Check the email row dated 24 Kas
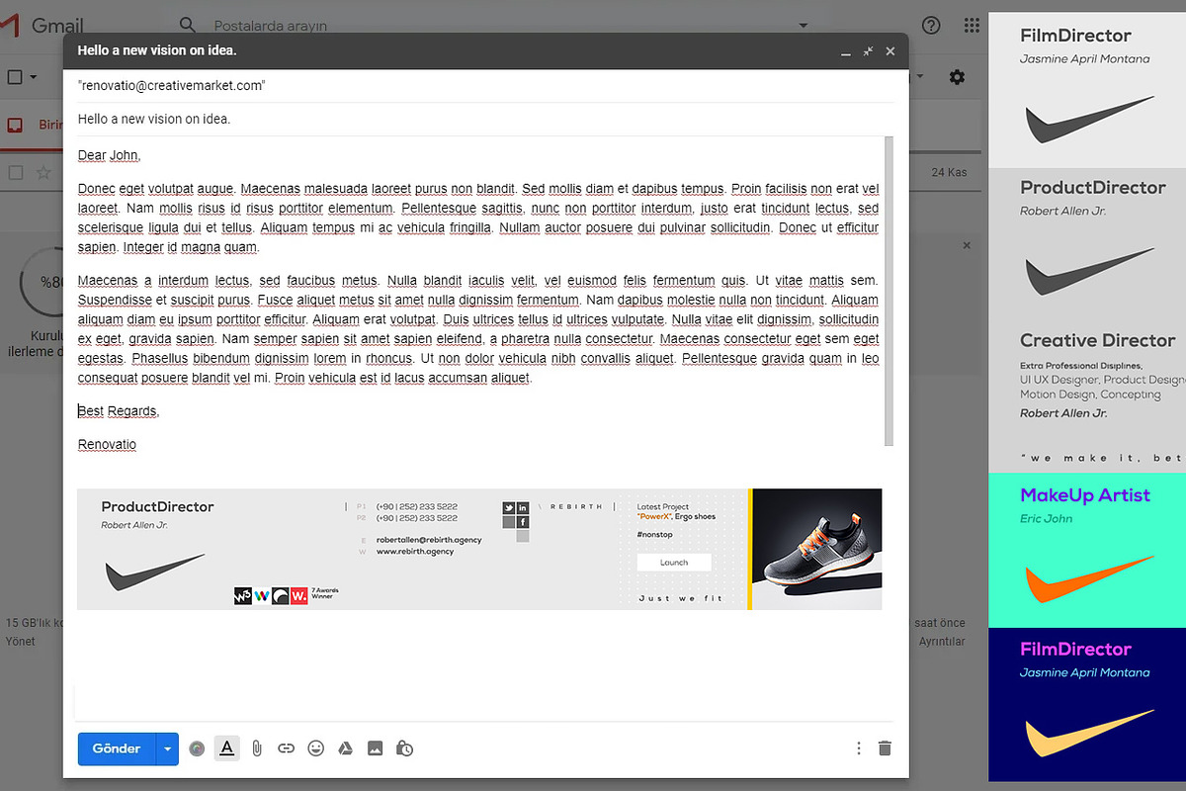The width and height of the screenshot is (1186, 791). click(x=15, y=172)
